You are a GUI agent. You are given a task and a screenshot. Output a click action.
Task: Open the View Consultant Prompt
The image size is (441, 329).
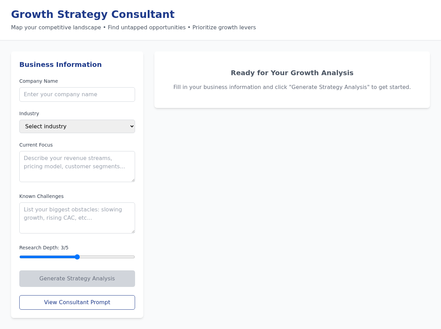point(77,302)
